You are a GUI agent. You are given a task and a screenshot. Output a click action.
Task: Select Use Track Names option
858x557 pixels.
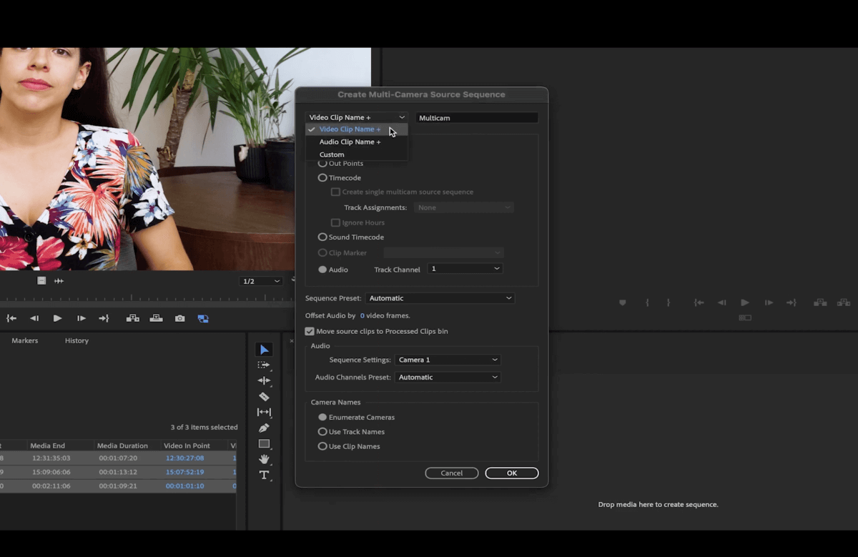click(322, 432)
